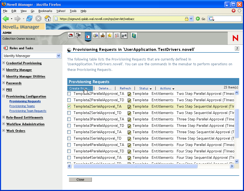Viewport: 244px width, 191px height.
Task: Uncheck the Template2SerialApproval_TA row
Action: [69, 106]
